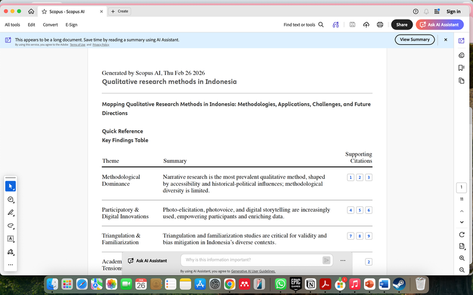Click the 'Key Findings Table' heading

[125, 140]
